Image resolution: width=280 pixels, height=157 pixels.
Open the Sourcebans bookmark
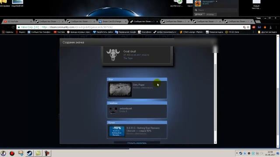point(145,32)
